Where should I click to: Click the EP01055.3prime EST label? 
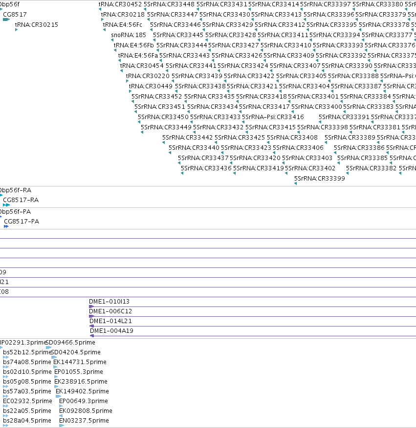79,372
